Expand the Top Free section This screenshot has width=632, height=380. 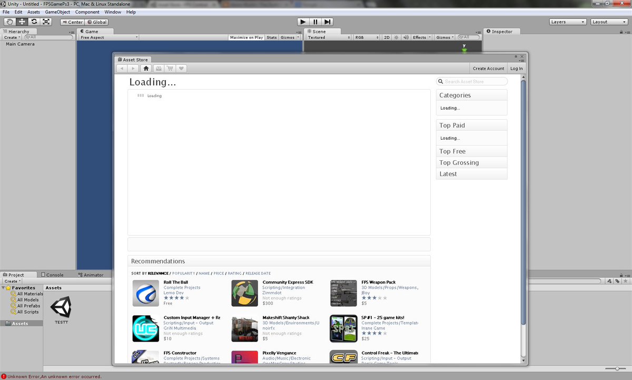471,151
